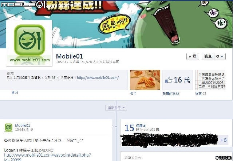Click the thumbs-up 16萬 likes tile
The image size is (233, 161).
(x=178, y=80)
